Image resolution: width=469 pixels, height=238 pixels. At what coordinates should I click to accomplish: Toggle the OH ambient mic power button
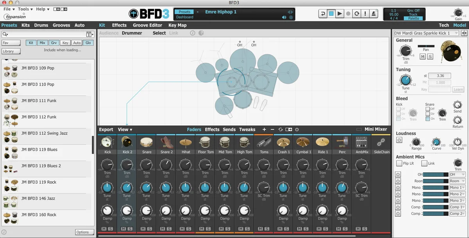[x=398, y=175]
